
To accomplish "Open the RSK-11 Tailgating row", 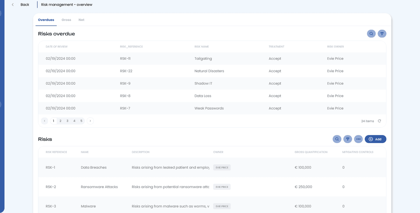I will pyautogui.click(x=203, y=59).
